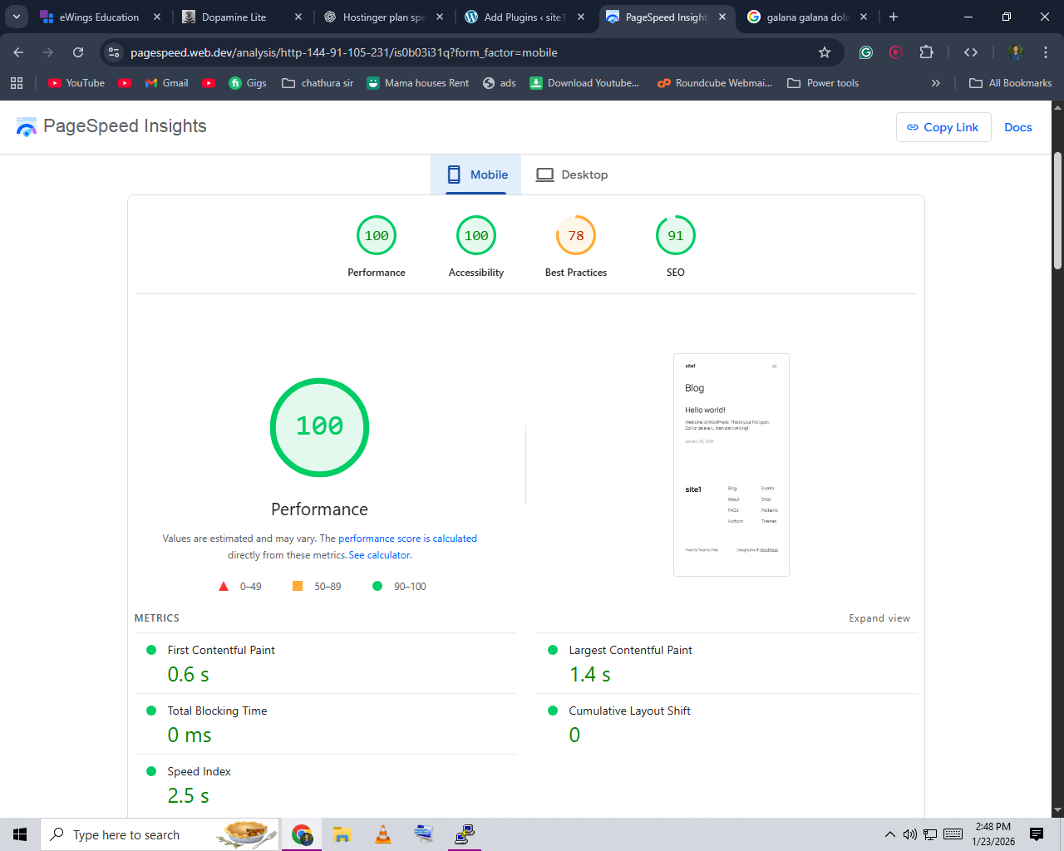Click the mobile page screenshot thumbnail
The image size is (1064, 851).
[731, 465]
